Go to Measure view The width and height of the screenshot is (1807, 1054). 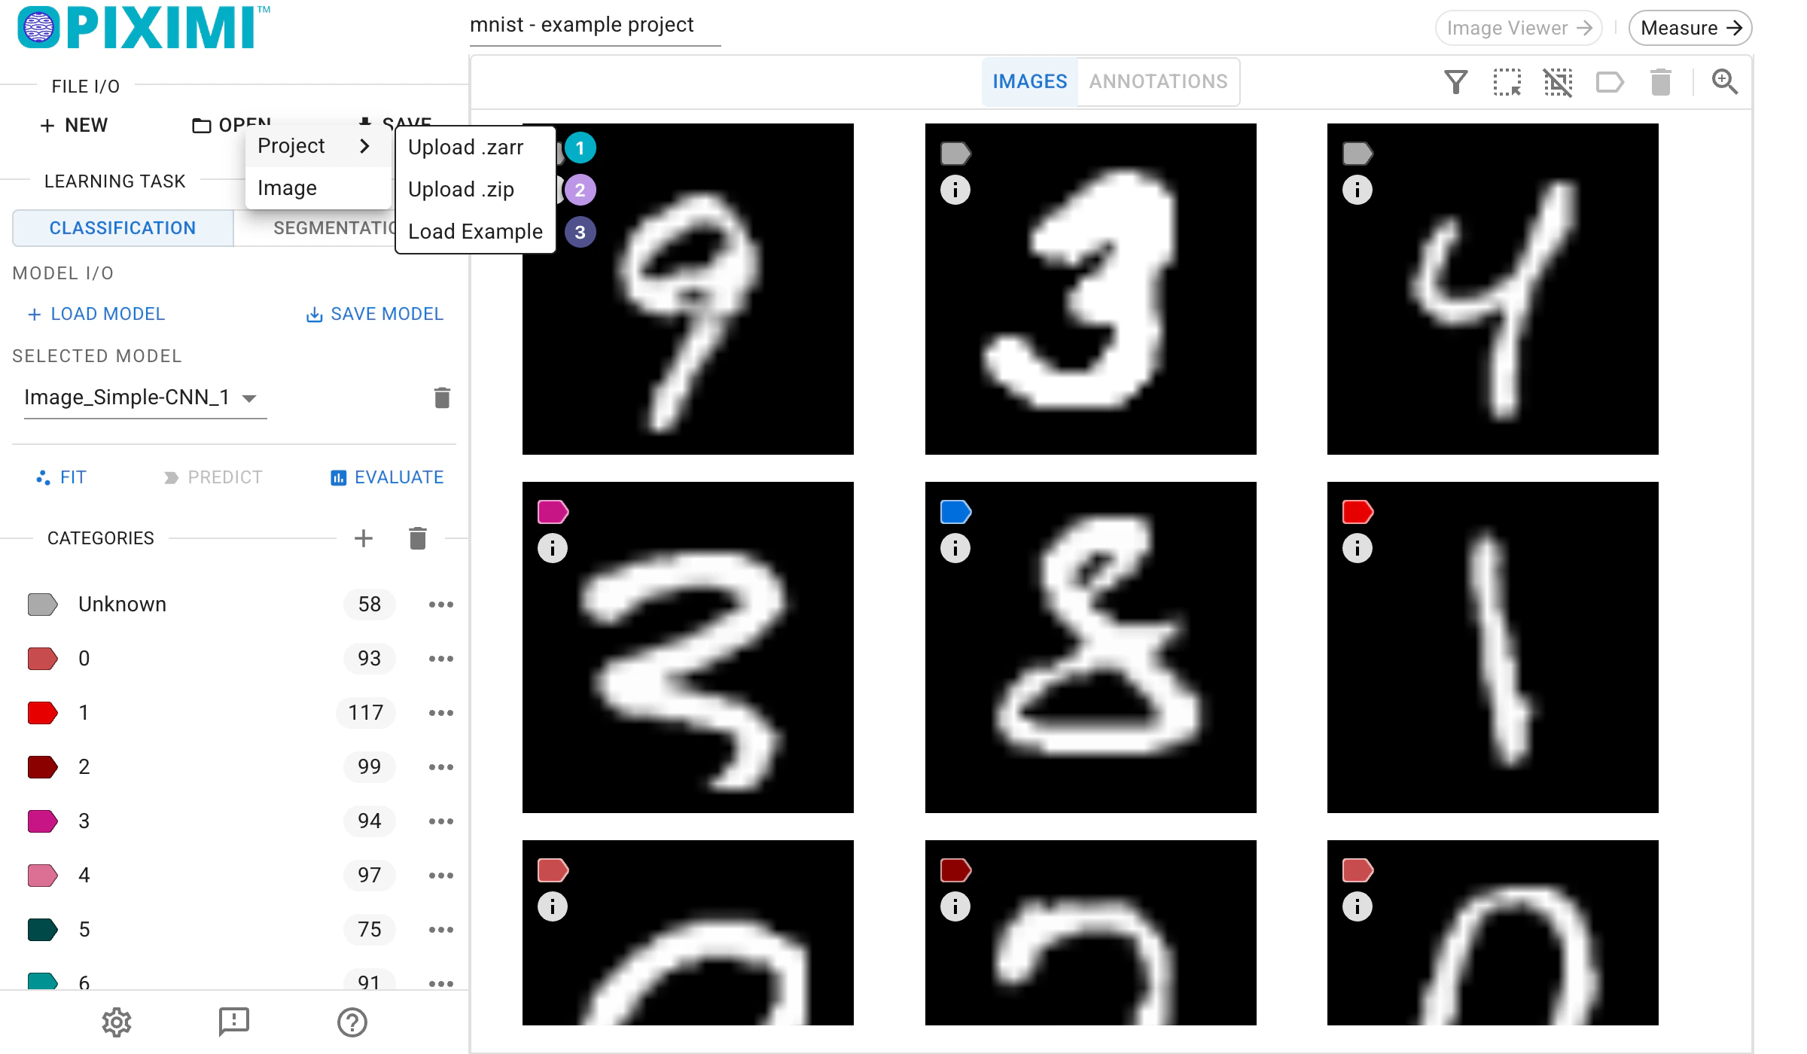[x=1690, y=28]
